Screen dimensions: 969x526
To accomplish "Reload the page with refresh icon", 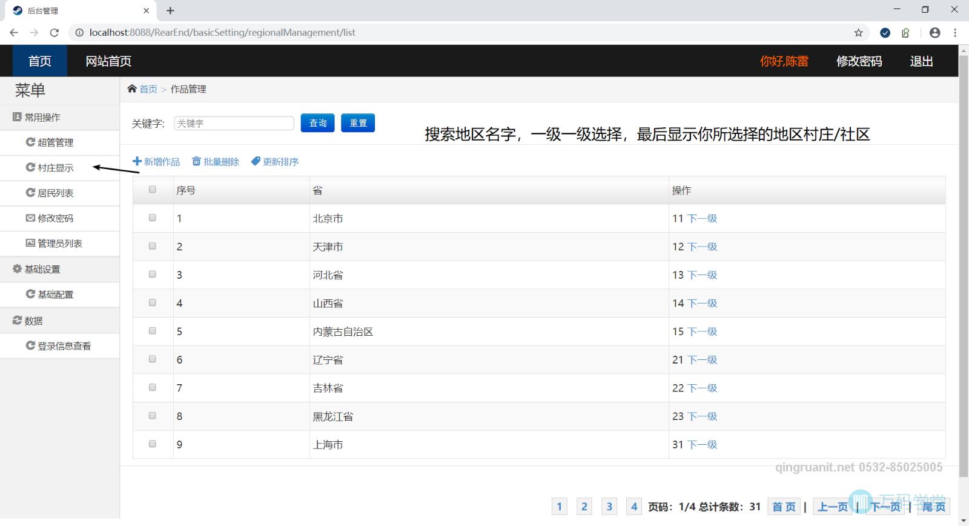I will [x=55, y=33].
